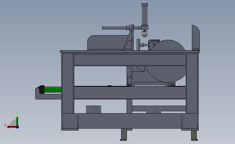Click the green Y axis arrow of the triad
Screen dimensions: 235x144
[17, 121]
